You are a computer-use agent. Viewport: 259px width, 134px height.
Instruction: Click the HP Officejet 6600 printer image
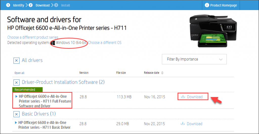pos(213,31)
